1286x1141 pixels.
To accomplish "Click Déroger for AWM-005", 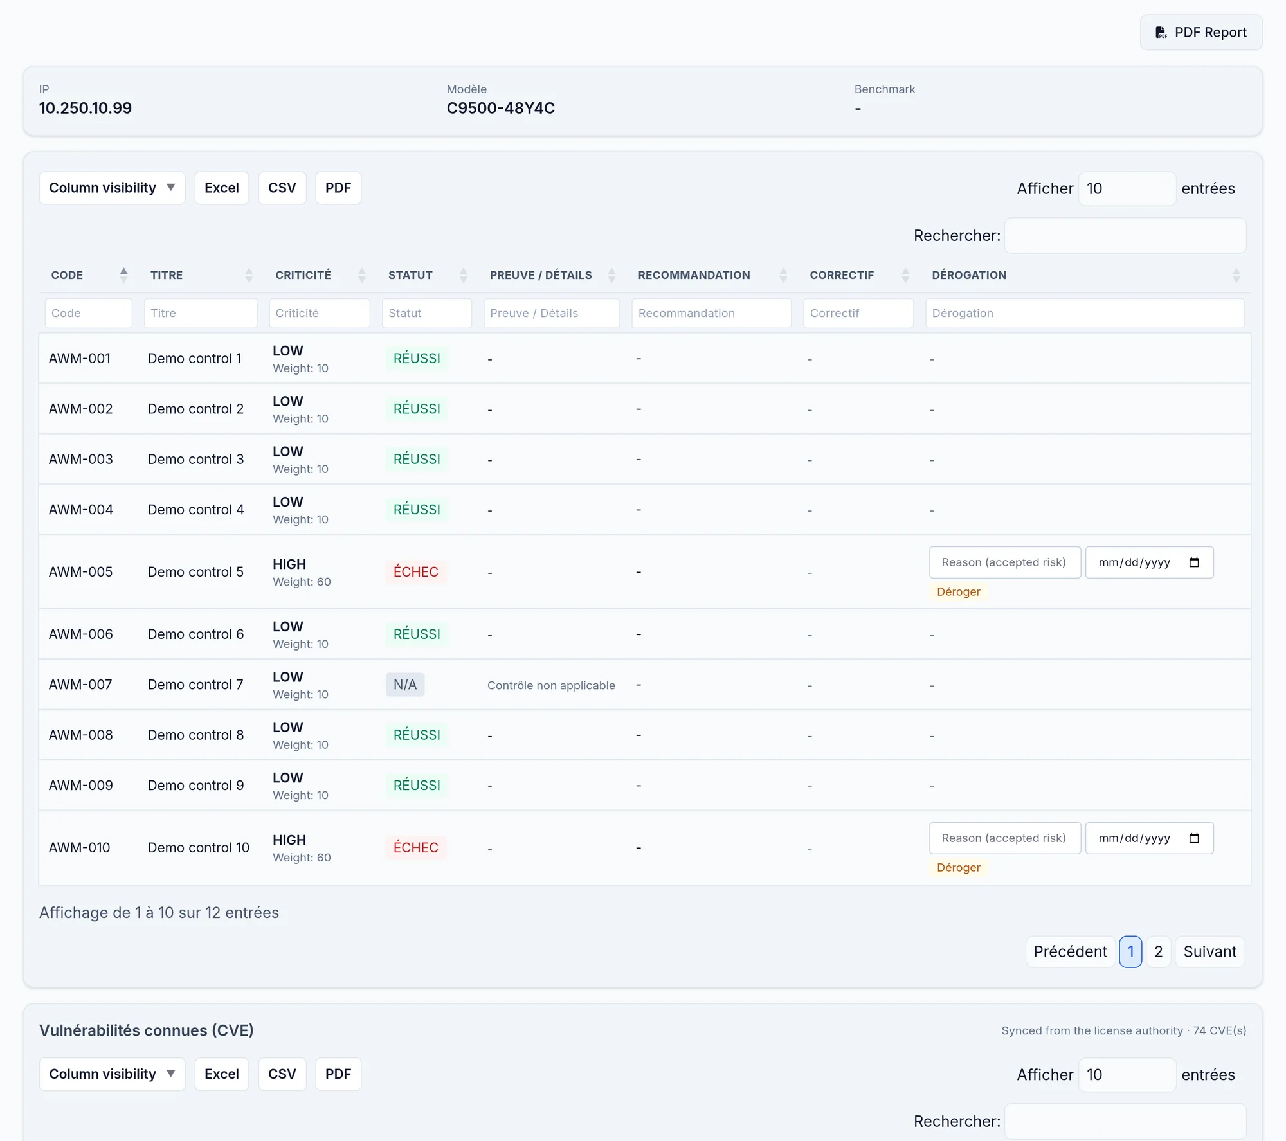I will 958,591.
